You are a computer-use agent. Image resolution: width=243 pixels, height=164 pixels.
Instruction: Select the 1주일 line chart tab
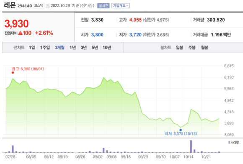[x=45, y=48]
